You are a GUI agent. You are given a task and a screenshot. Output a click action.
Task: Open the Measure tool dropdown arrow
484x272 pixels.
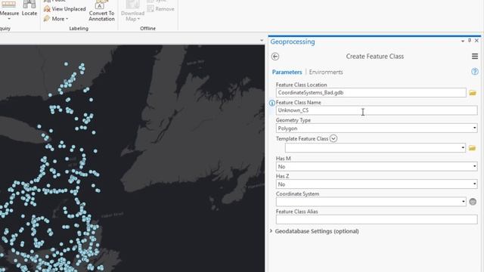pyautogui.click(x=9, y=19)
